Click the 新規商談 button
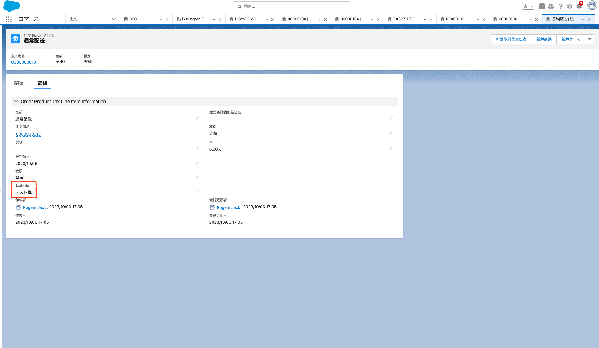 [544, 39]
